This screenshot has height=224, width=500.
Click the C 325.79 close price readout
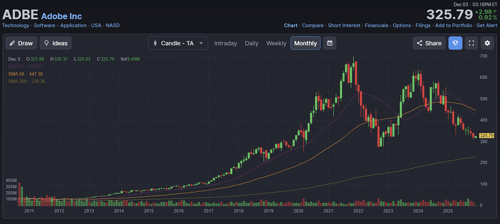click(x=106, y=59)
